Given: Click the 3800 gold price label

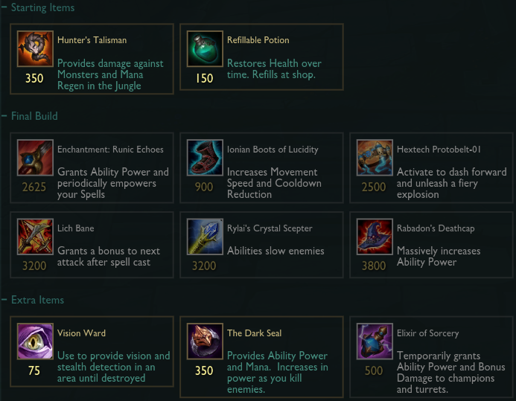Looking at the screenshot, I should pyautogui.click(x=374, y=266).
